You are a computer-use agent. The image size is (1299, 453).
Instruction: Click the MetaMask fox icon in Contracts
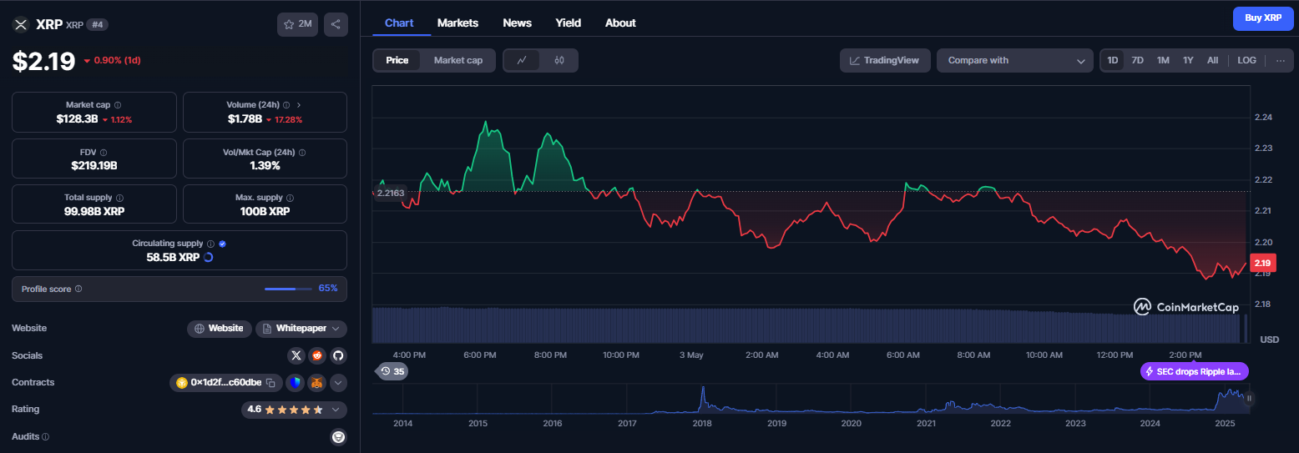tap(316, 383)
